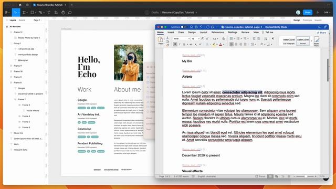The height and width of the screenshot is (189, 336).
Task: Apply strikethrough formatting in Word
Action: 191,44
